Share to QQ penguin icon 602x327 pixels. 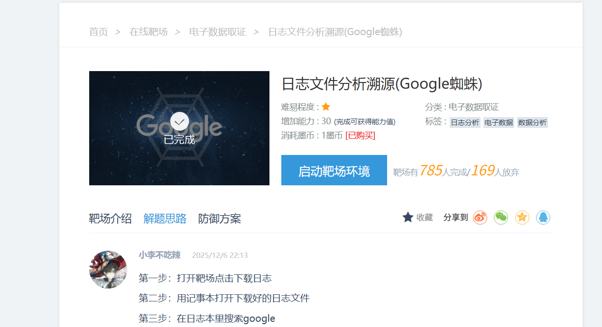[x=543, y=218]
